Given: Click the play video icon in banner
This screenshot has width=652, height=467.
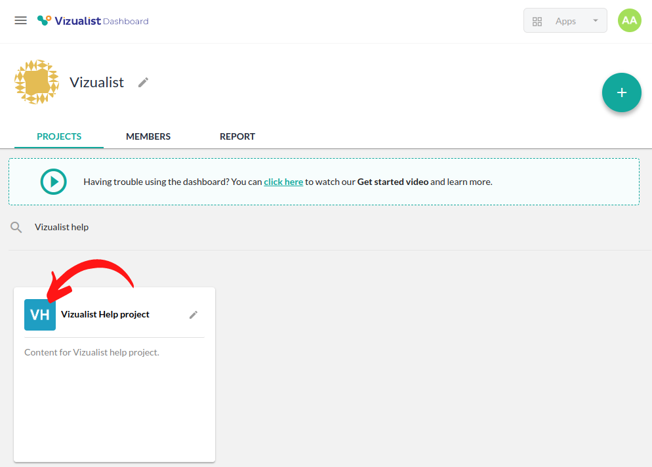Looking at the screenshot, I should [53, 182].
